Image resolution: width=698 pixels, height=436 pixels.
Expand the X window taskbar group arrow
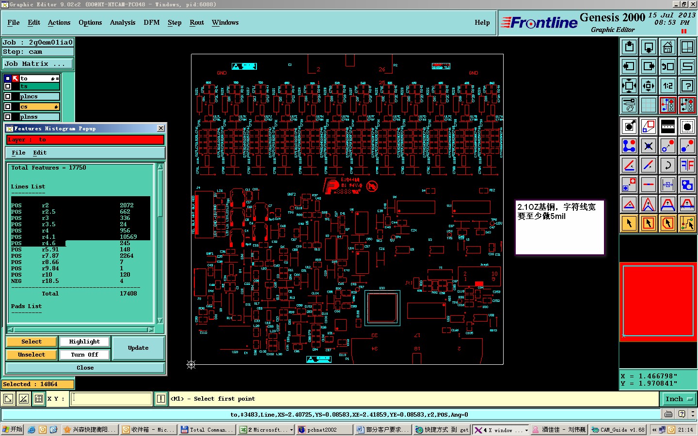click(526, 430)
